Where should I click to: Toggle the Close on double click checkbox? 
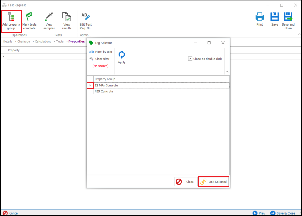tap(190, 59)
